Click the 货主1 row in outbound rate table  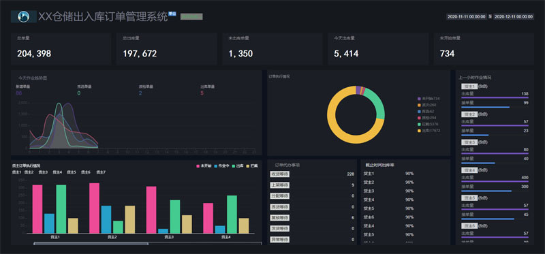coord(405,174)
